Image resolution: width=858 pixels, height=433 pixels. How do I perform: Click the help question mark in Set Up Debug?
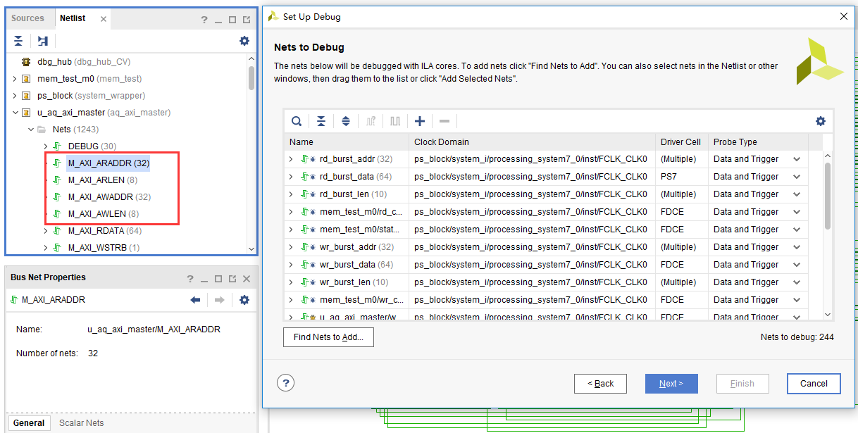click(x=285, y=383)
